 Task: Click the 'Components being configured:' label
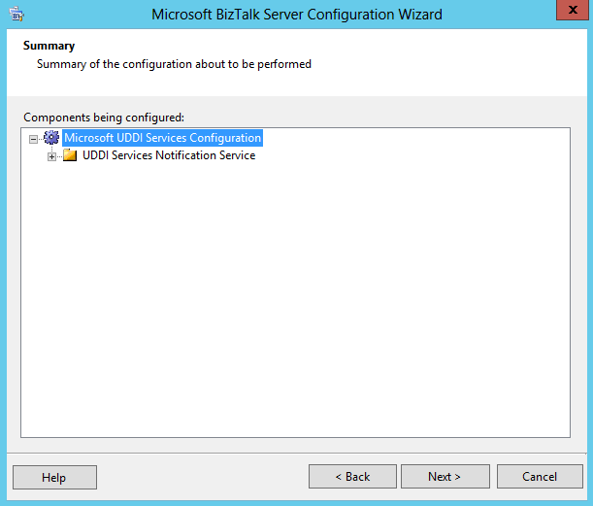tap(103, 117)
